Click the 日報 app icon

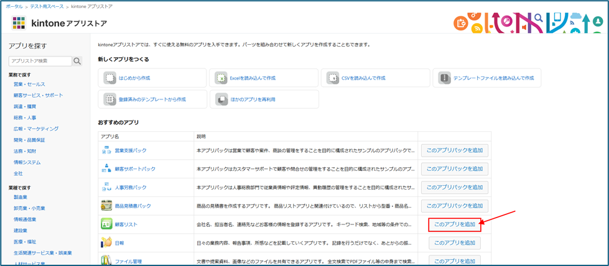click(106, 243)
